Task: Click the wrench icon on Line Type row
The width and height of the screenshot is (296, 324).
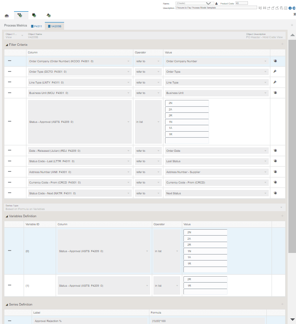Action: pos(275,82)
